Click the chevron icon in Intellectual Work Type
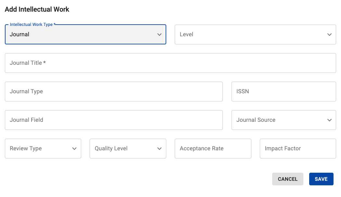Image resolution: width=341 pixels, height=197 pixels. (x=159, y=35)
